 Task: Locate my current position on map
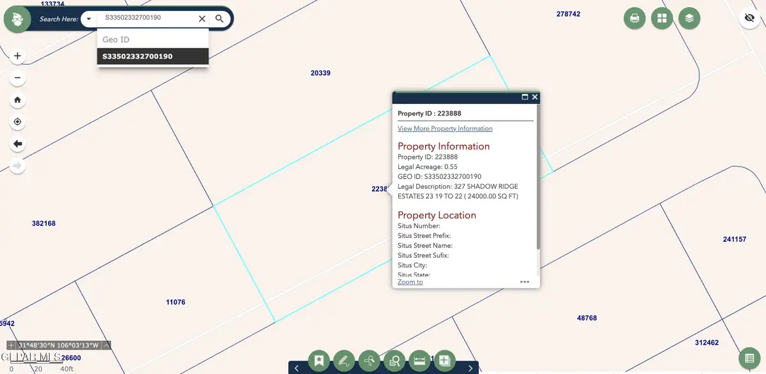click(17, 122)
